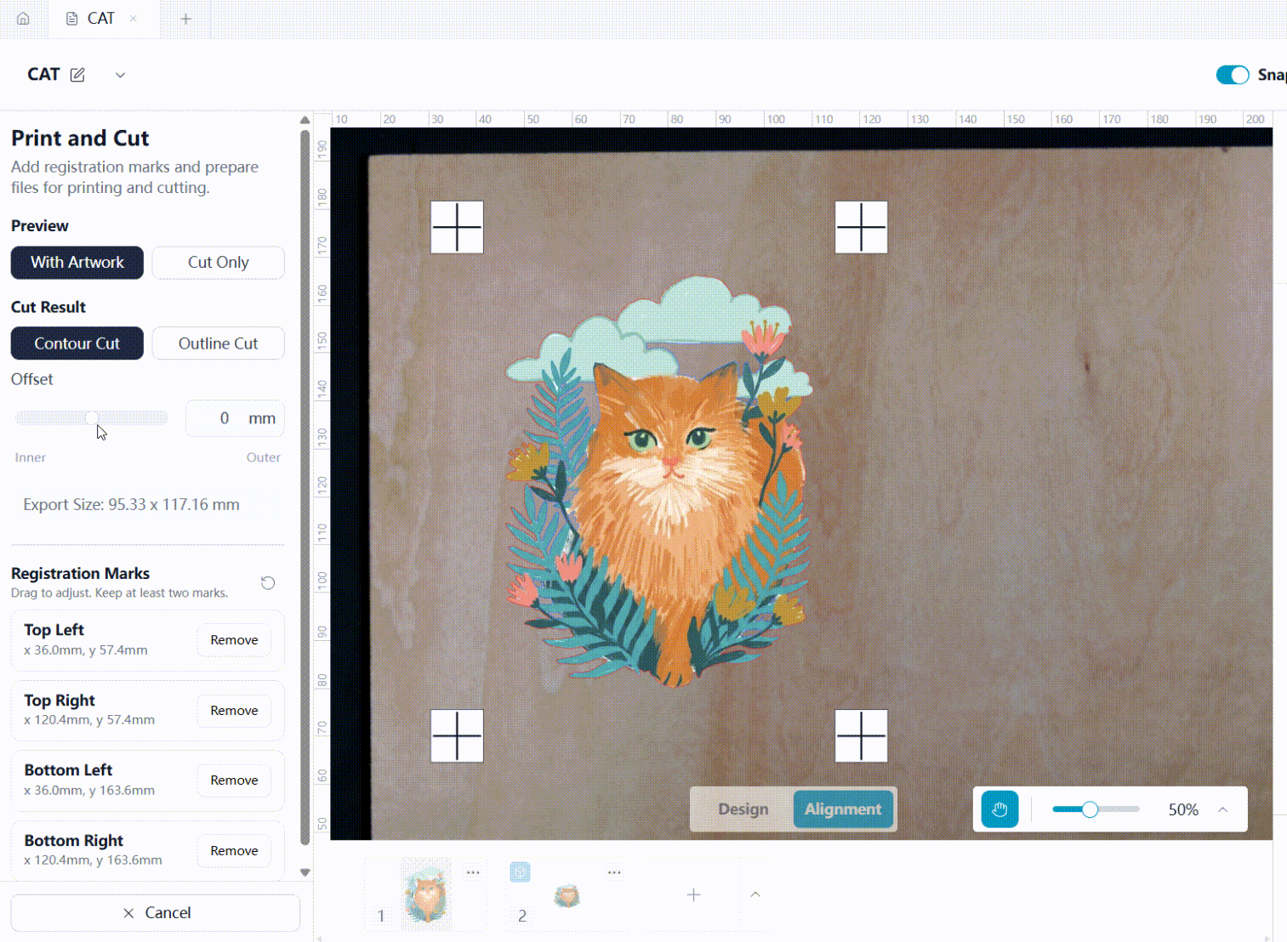1287x942 pixels.
Task: Click the 50% zoom value
Action: pos(1183,809)
